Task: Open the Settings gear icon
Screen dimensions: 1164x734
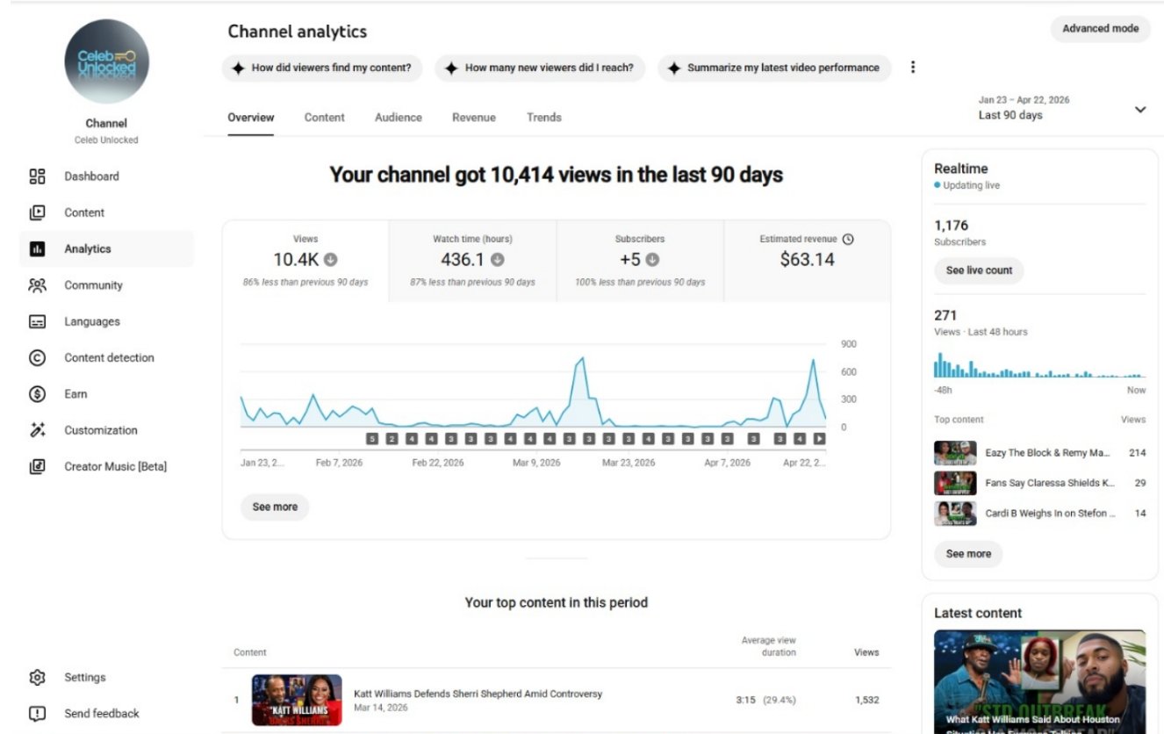Action: tap(37, 678)
